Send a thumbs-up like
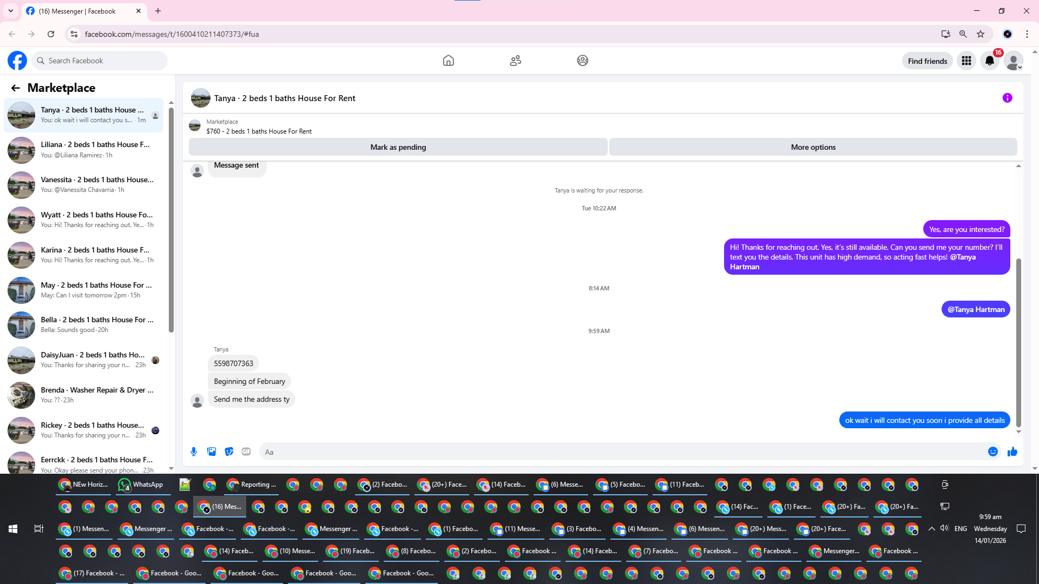The width and height of the screenshot is (1039, 584). click(1012, 452)
